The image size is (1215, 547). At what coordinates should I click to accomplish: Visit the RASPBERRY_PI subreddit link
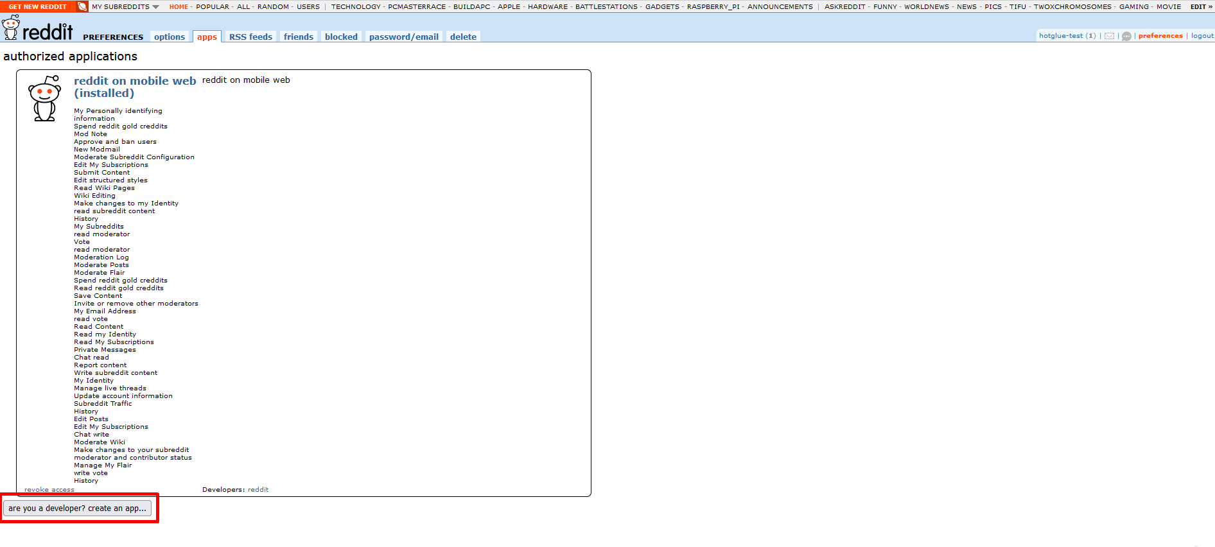click(x=713, y=6)
